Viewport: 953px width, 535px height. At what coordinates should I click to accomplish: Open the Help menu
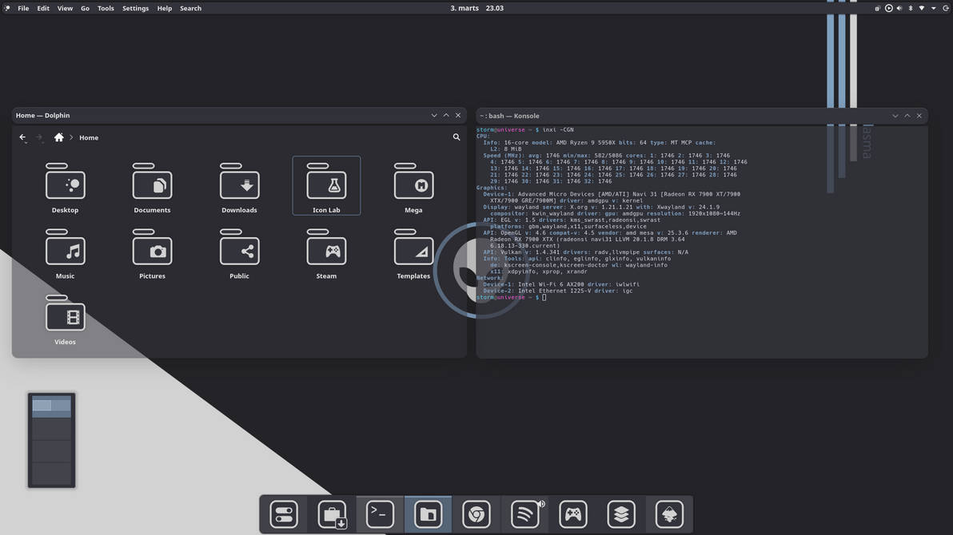point(164,9)
